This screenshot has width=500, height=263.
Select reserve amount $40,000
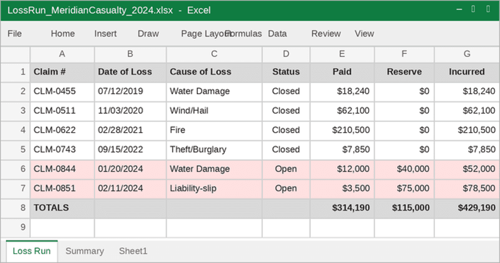tap(404, 169)
